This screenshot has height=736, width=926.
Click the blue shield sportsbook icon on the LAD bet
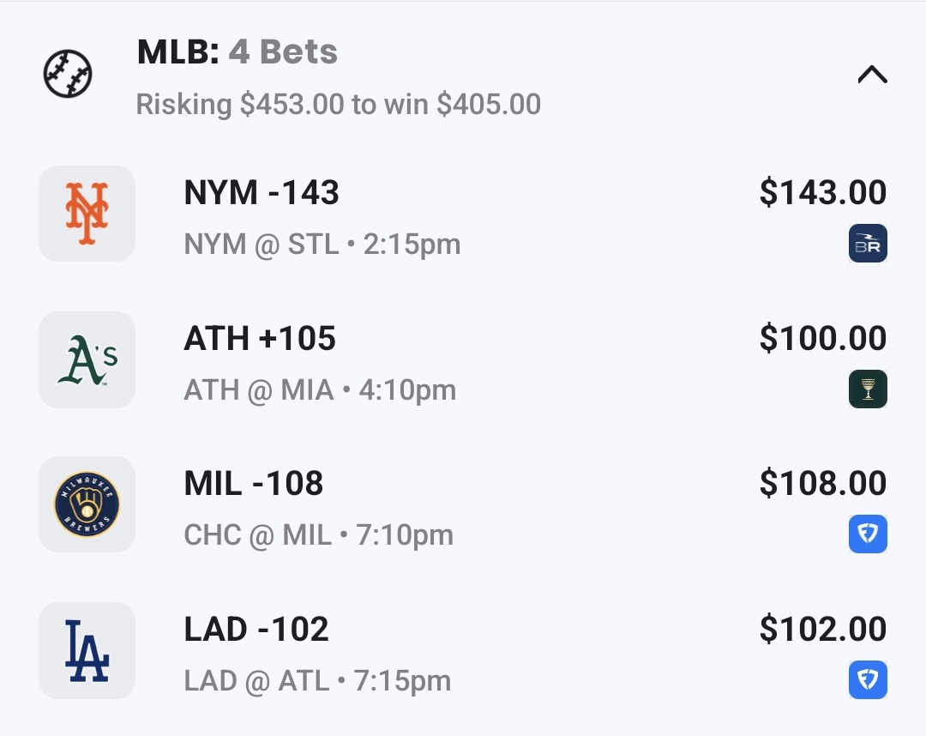[868, 680]
